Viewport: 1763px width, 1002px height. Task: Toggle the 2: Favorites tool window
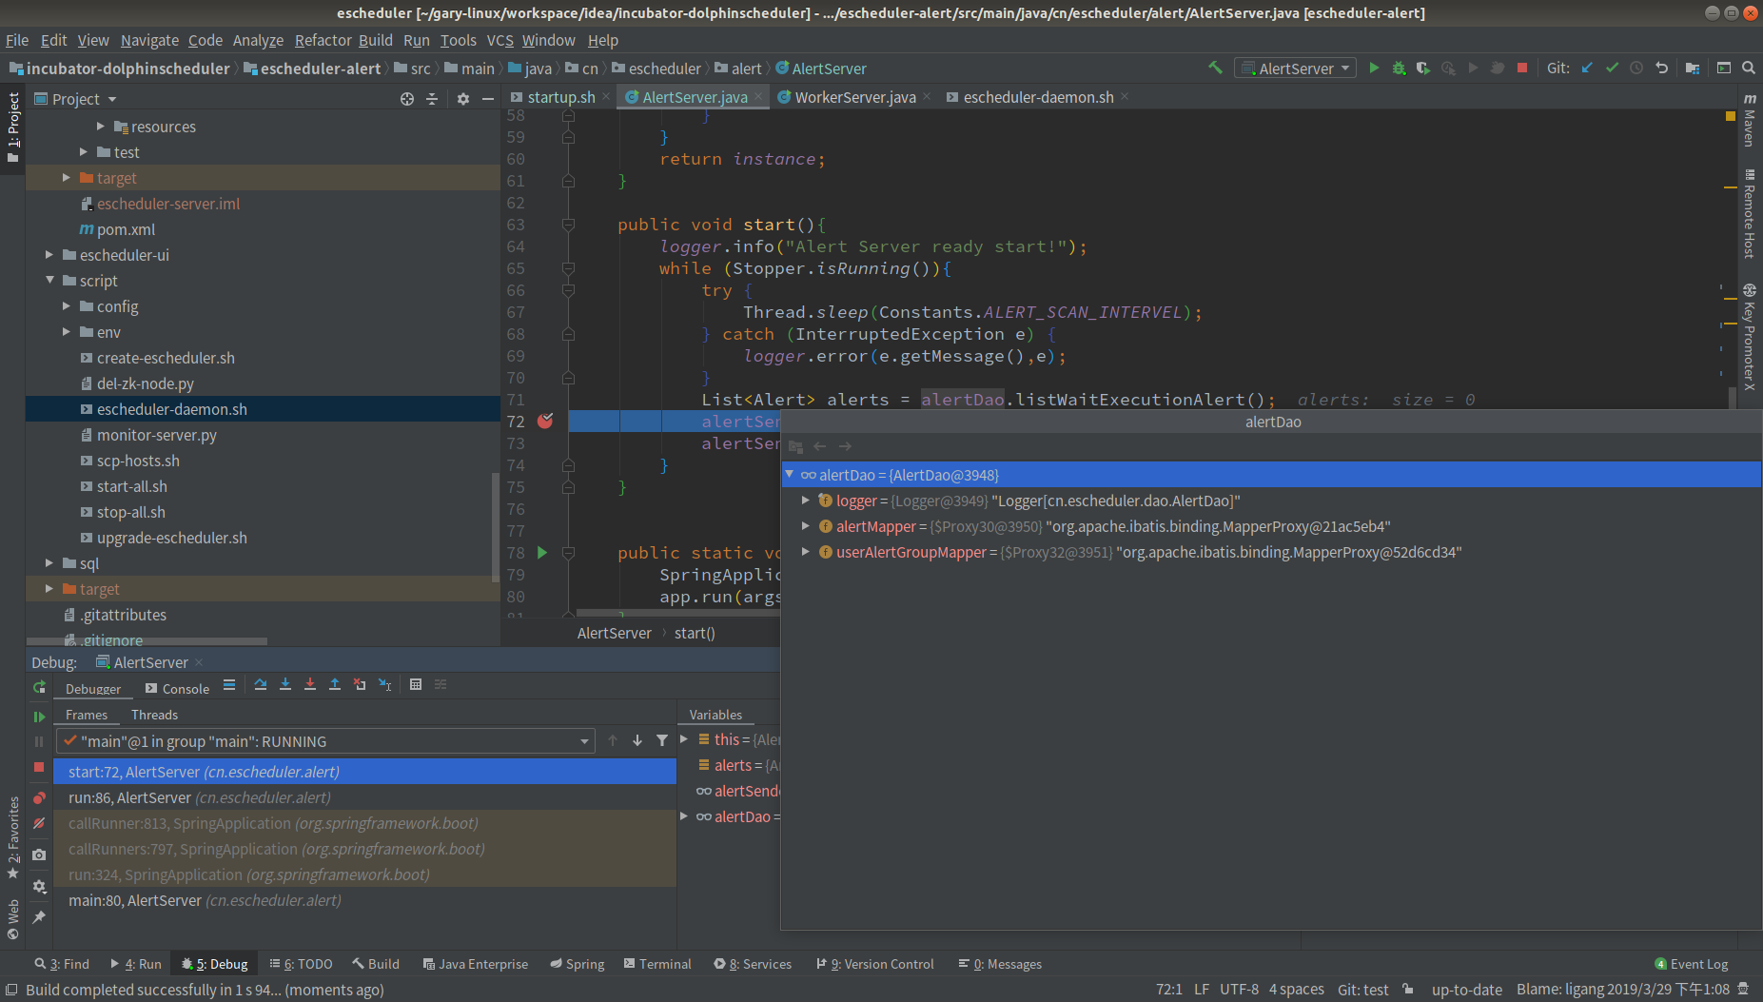tap(13, 837)
